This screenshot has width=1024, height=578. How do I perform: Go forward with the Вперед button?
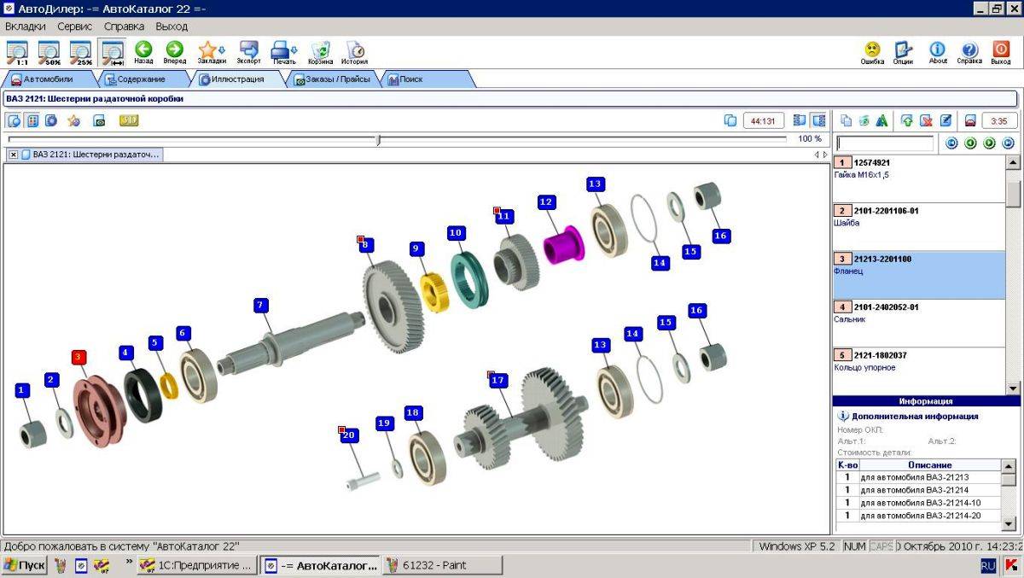(175, 53)
